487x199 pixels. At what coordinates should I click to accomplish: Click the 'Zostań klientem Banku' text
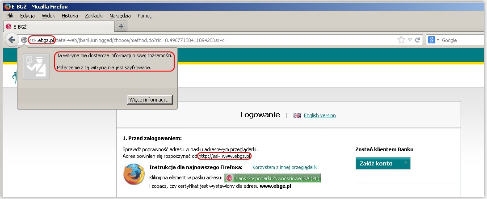(x=384, y=149)
